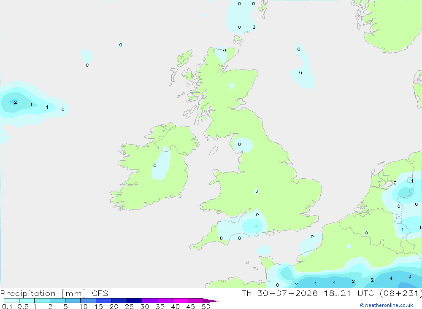Click the "GFS" model label
Image resolution: width=422 pixels, height=309 pixels.
[x=100, y=293]
